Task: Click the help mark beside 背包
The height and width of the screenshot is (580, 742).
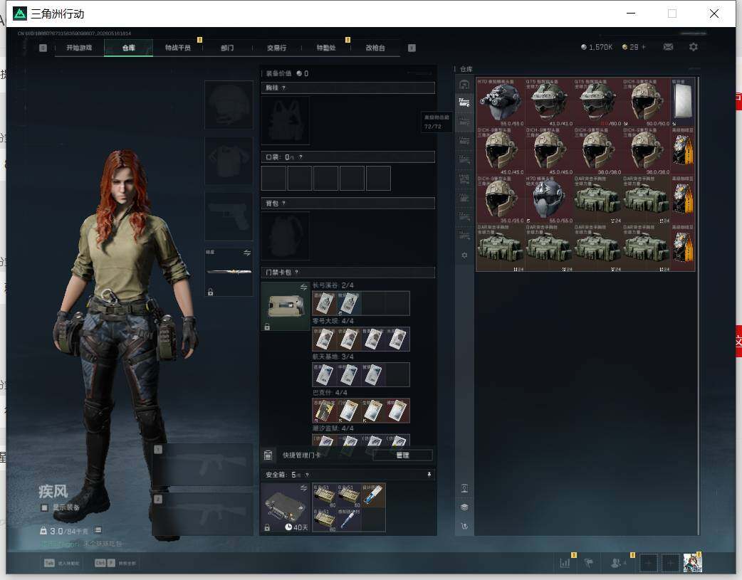Action: point(284,204)
